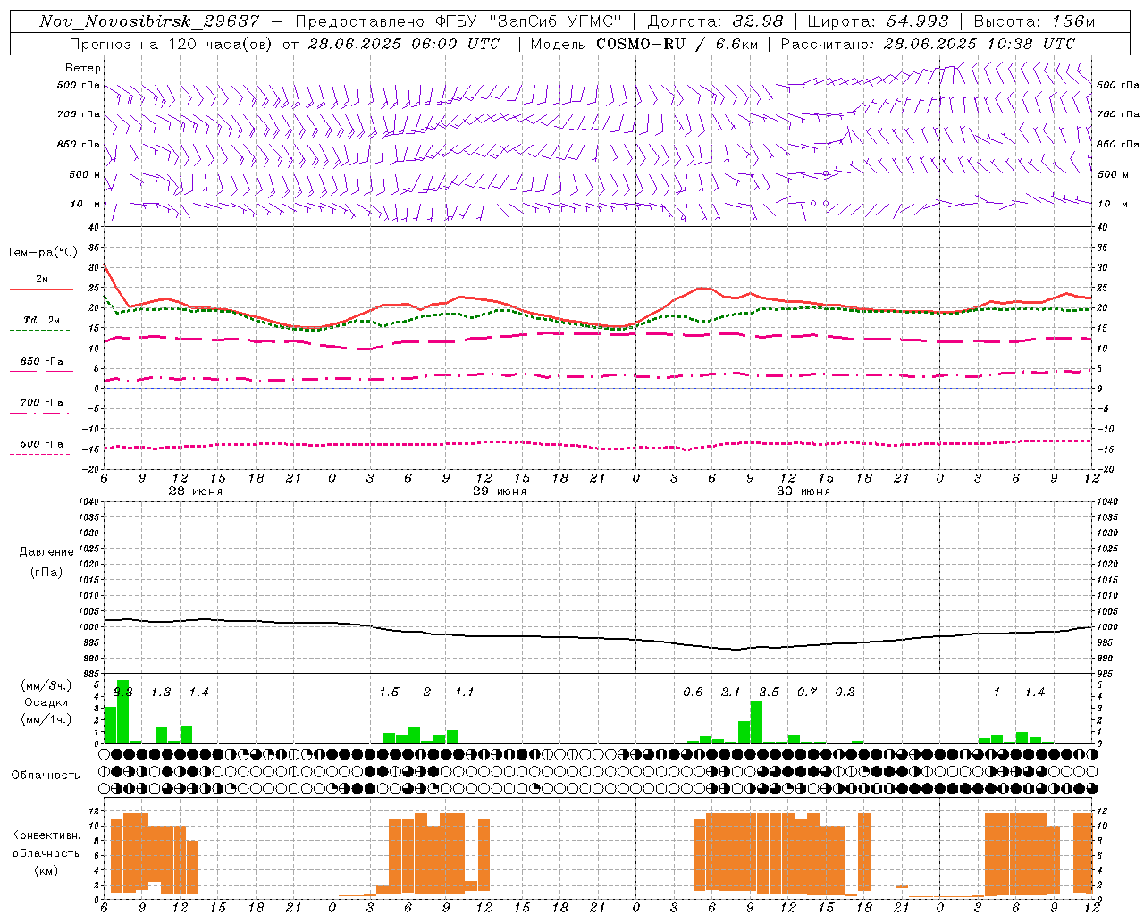Screen dimensions: 1144x915
Task: Click the 30 июня date label
Action: click(x=803, y=491)
